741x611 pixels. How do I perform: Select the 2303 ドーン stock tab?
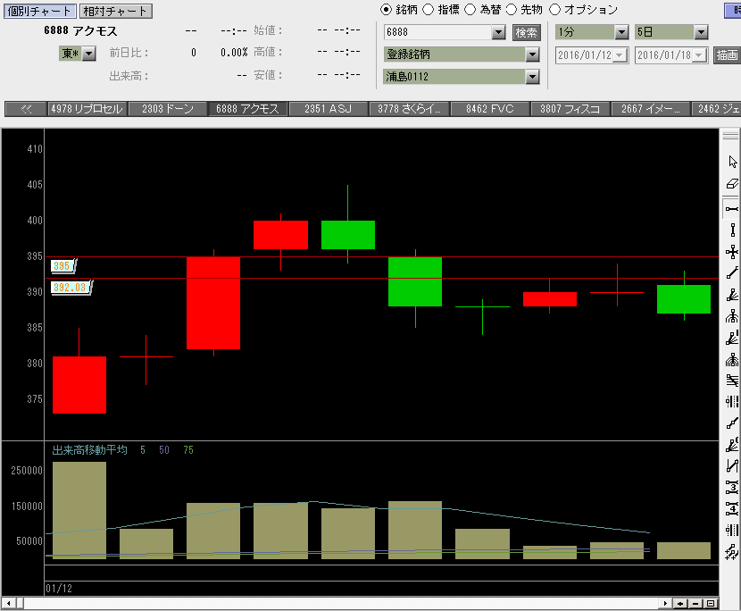pos(168,109)
